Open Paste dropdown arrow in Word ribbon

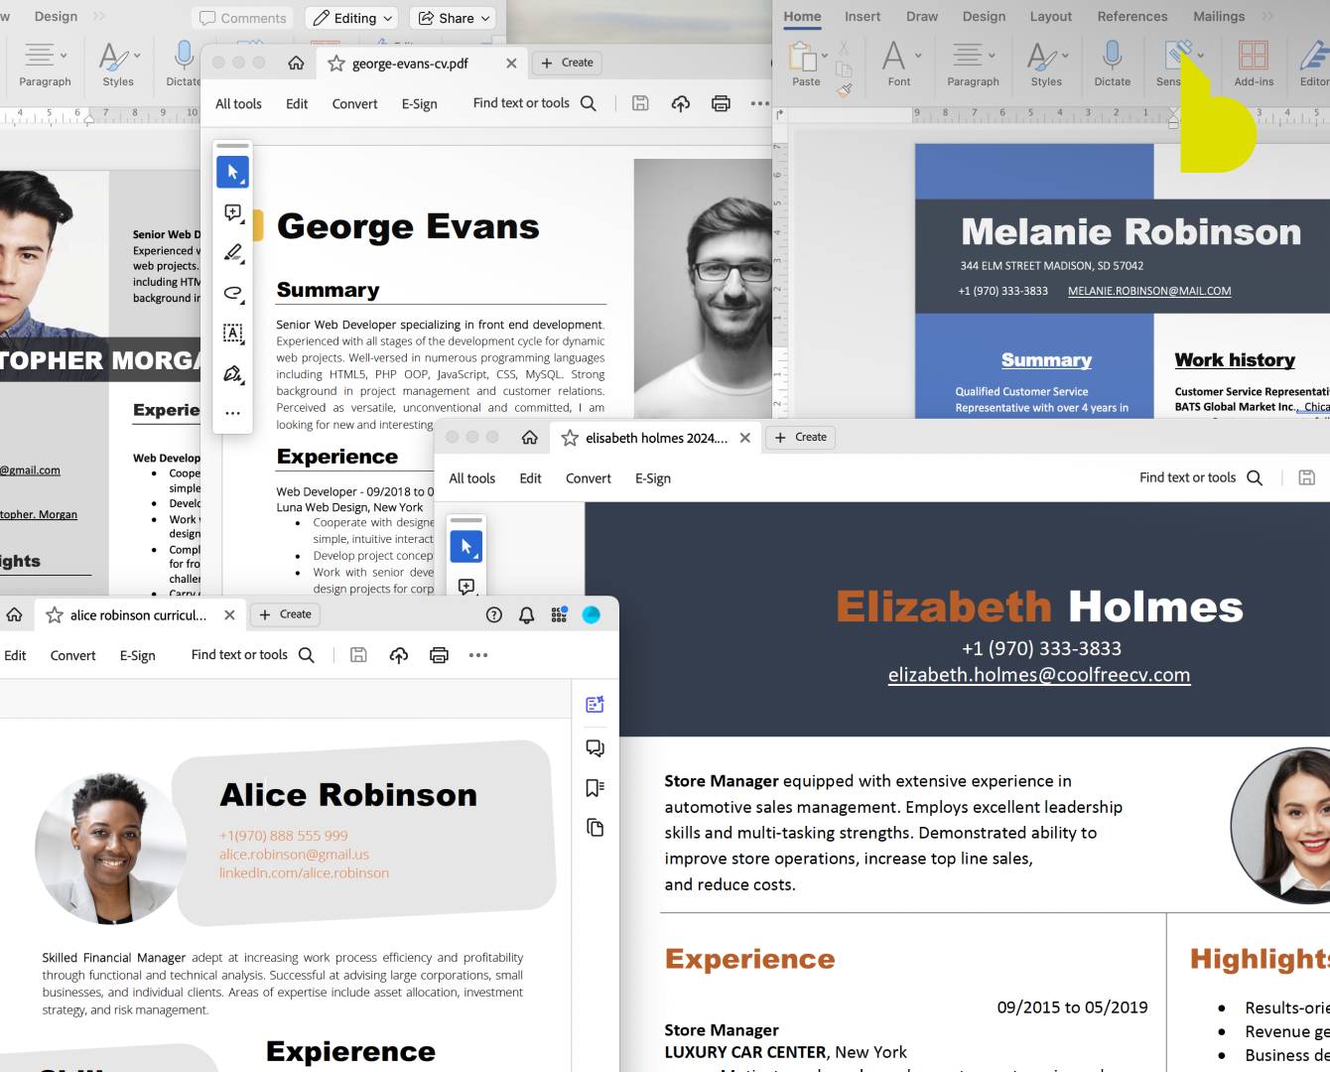click(825, 56)
